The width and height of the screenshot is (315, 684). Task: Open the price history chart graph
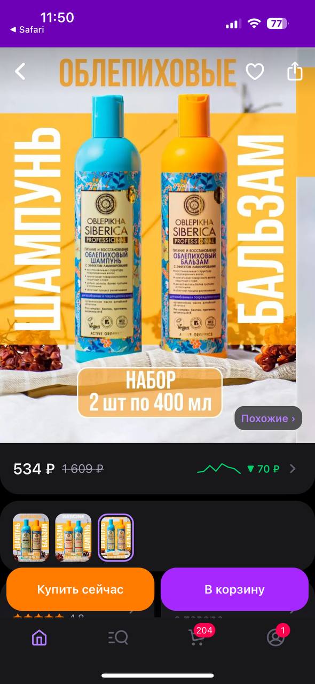click(219, 469)
